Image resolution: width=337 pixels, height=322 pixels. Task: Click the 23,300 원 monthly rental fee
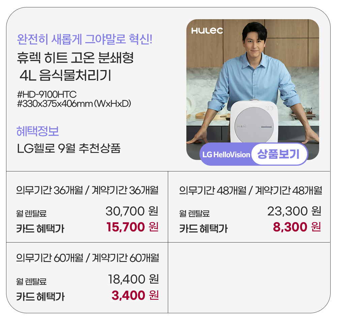point(294,212)
